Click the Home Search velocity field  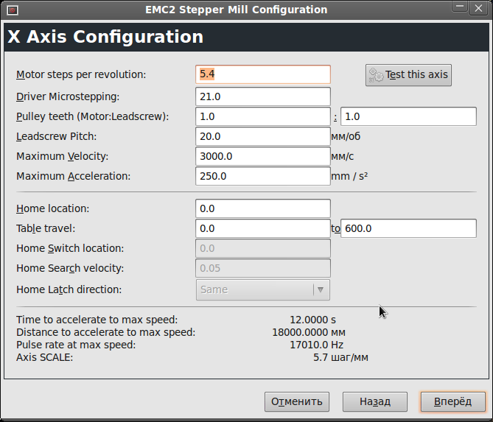(x=263, y=268)
